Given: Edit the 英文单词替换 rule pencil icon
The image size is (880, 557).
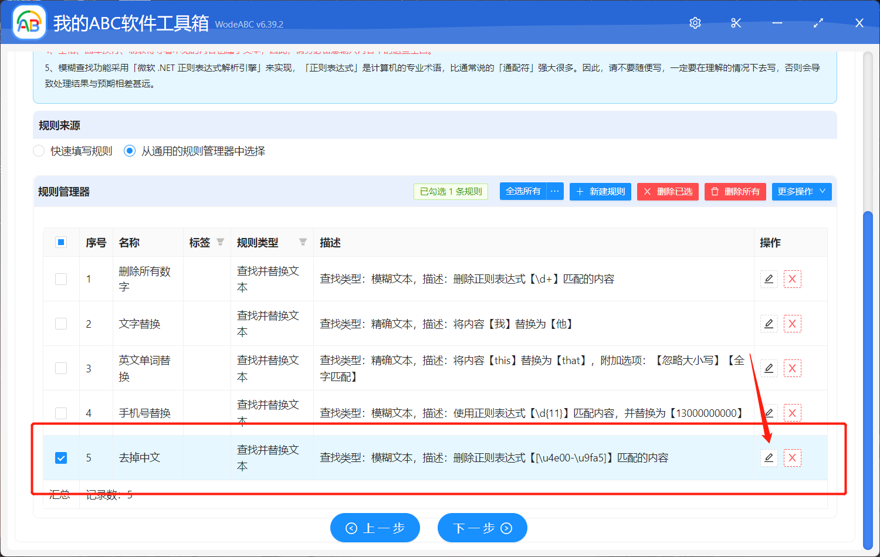Looking at the screenshot, I should coord(769,368).
